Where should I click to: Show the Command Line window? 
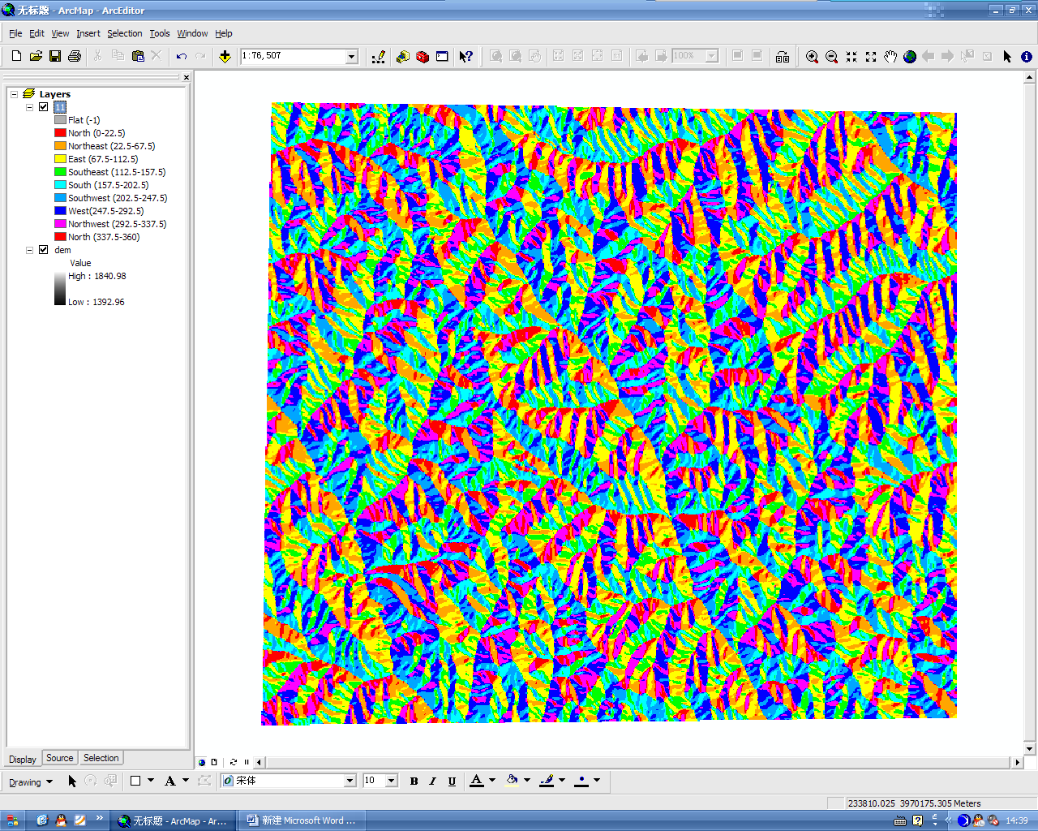point(442,56)
